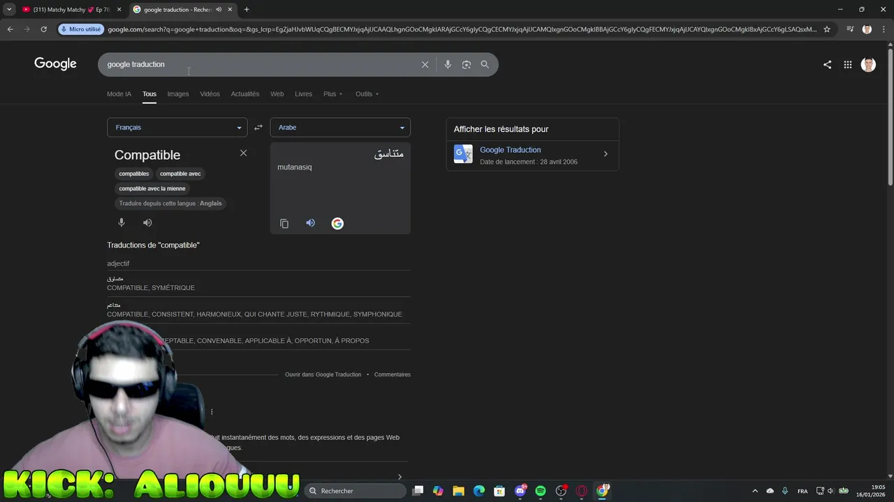Click the browser address bar URL

click(x=461, y=29)
